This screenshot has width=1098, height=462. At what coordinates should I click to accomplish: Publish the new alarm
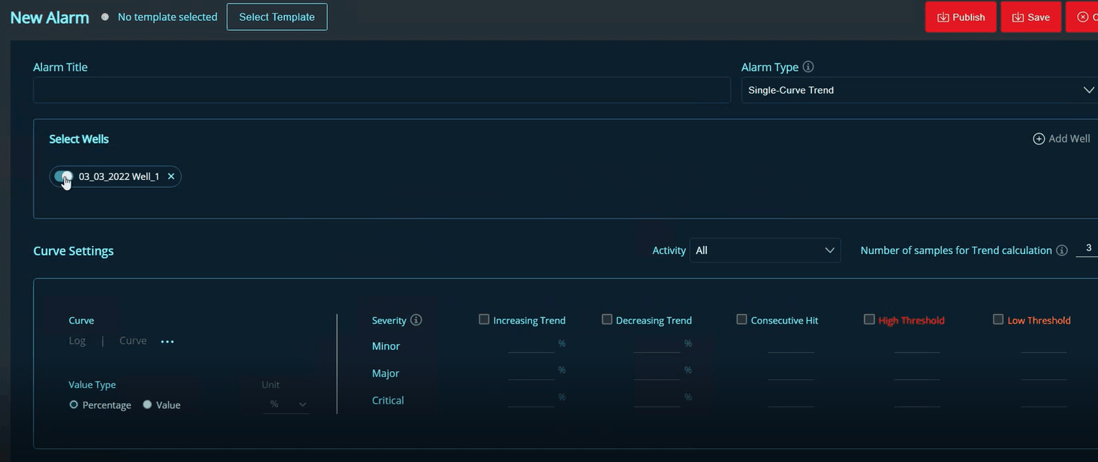coord(960,17)
